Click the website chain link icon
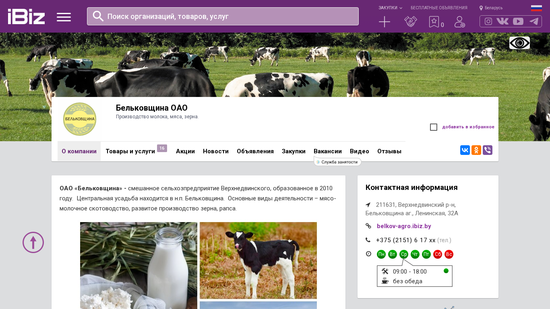 point(368,226)
